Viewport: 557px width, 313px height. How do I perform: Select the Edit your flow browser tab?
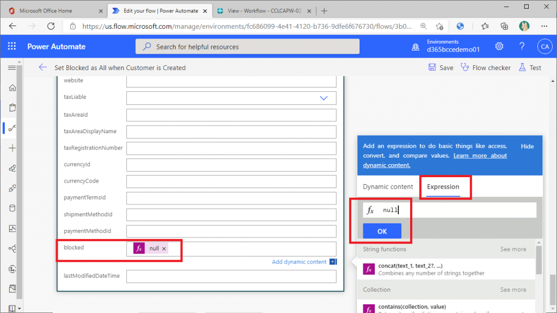pos(160,11)
